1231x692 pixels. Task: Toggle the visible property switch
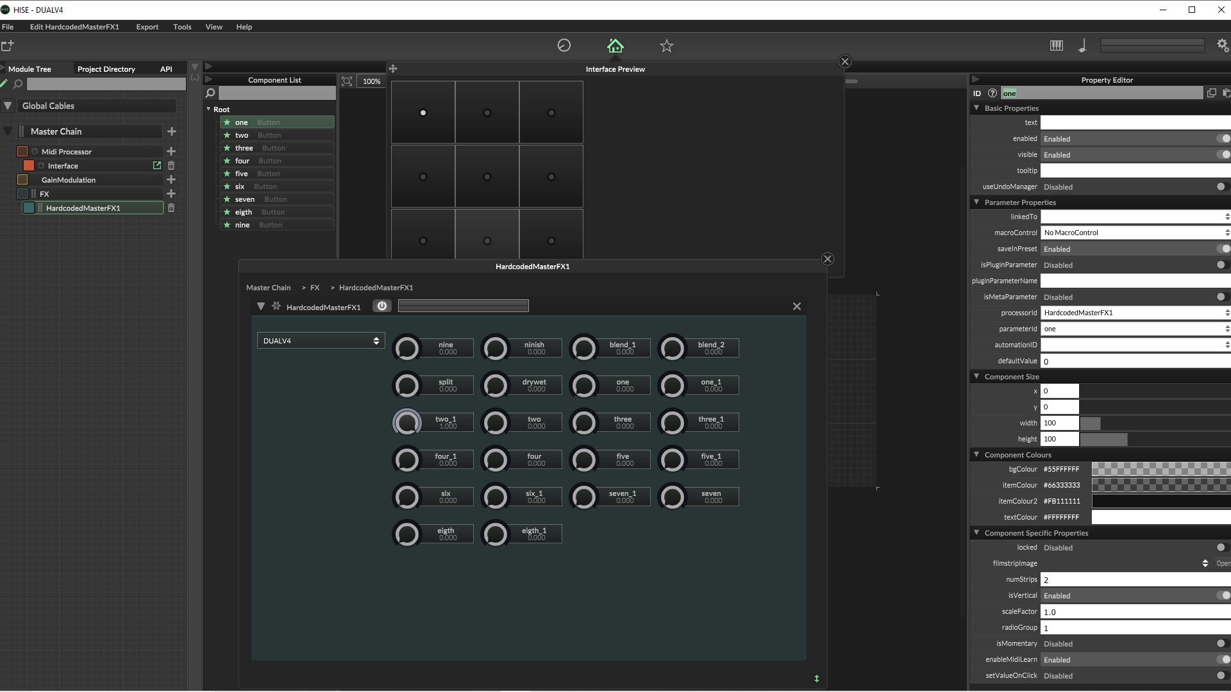coord(1223,154)
